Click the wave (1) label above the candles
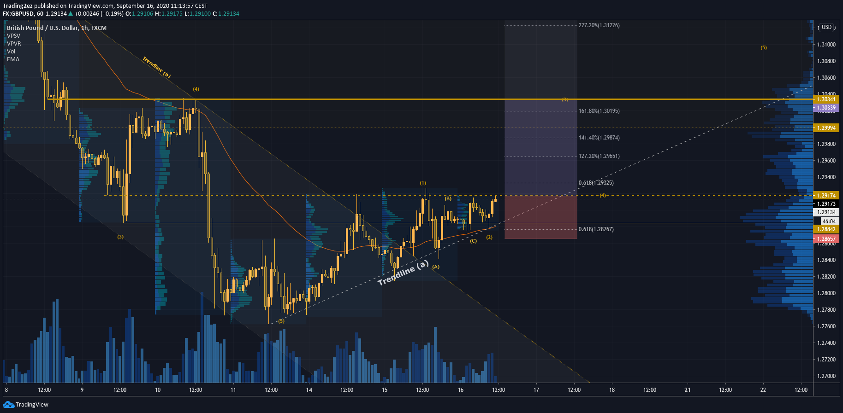 click(x=423, y=183)
